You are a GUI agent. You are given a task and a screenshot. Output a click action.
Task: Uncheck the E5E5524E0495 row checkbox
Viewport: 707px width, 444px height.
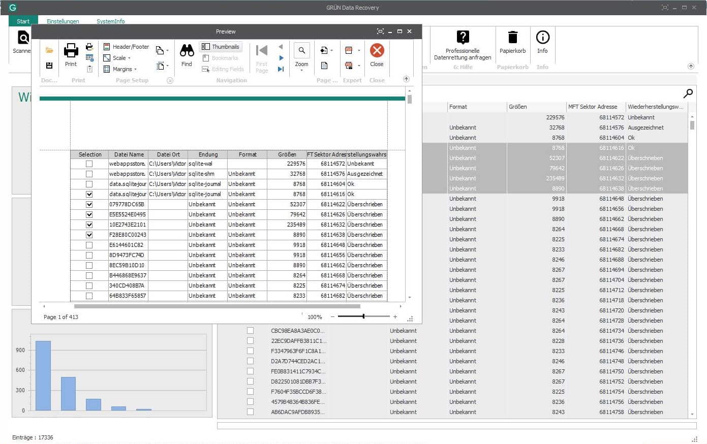click(89, 214)
